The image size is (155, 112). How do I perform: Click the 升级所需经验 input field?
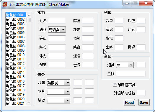[141, 93]
